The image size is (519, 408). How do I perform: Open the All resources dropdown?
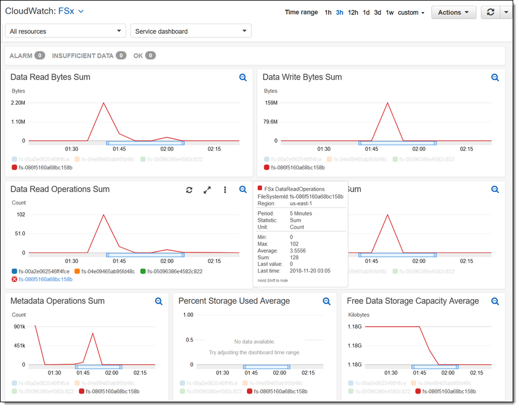[65, 31]
